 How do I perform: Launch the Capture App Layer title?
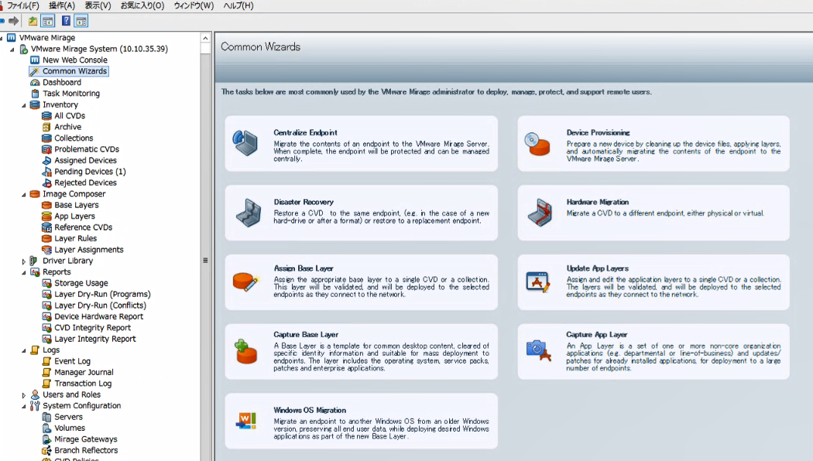tap(596, 335)
